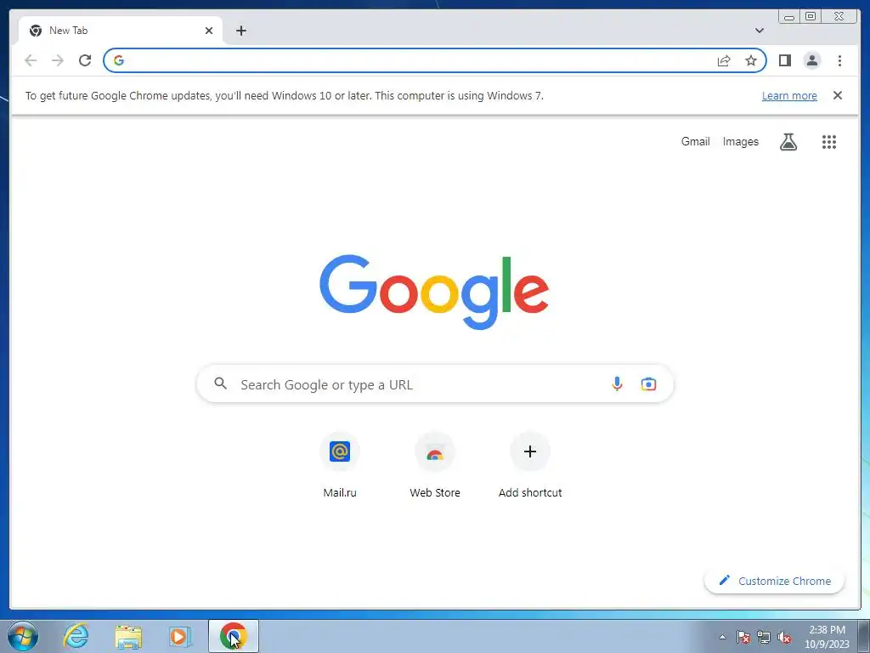
Task: Click the Google icon in address bar
Action: [119, 60]
